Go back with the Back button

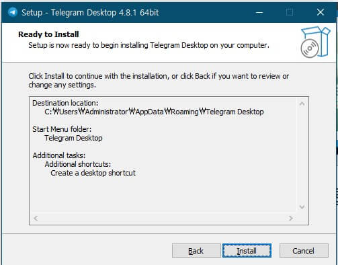click(196, 250)
